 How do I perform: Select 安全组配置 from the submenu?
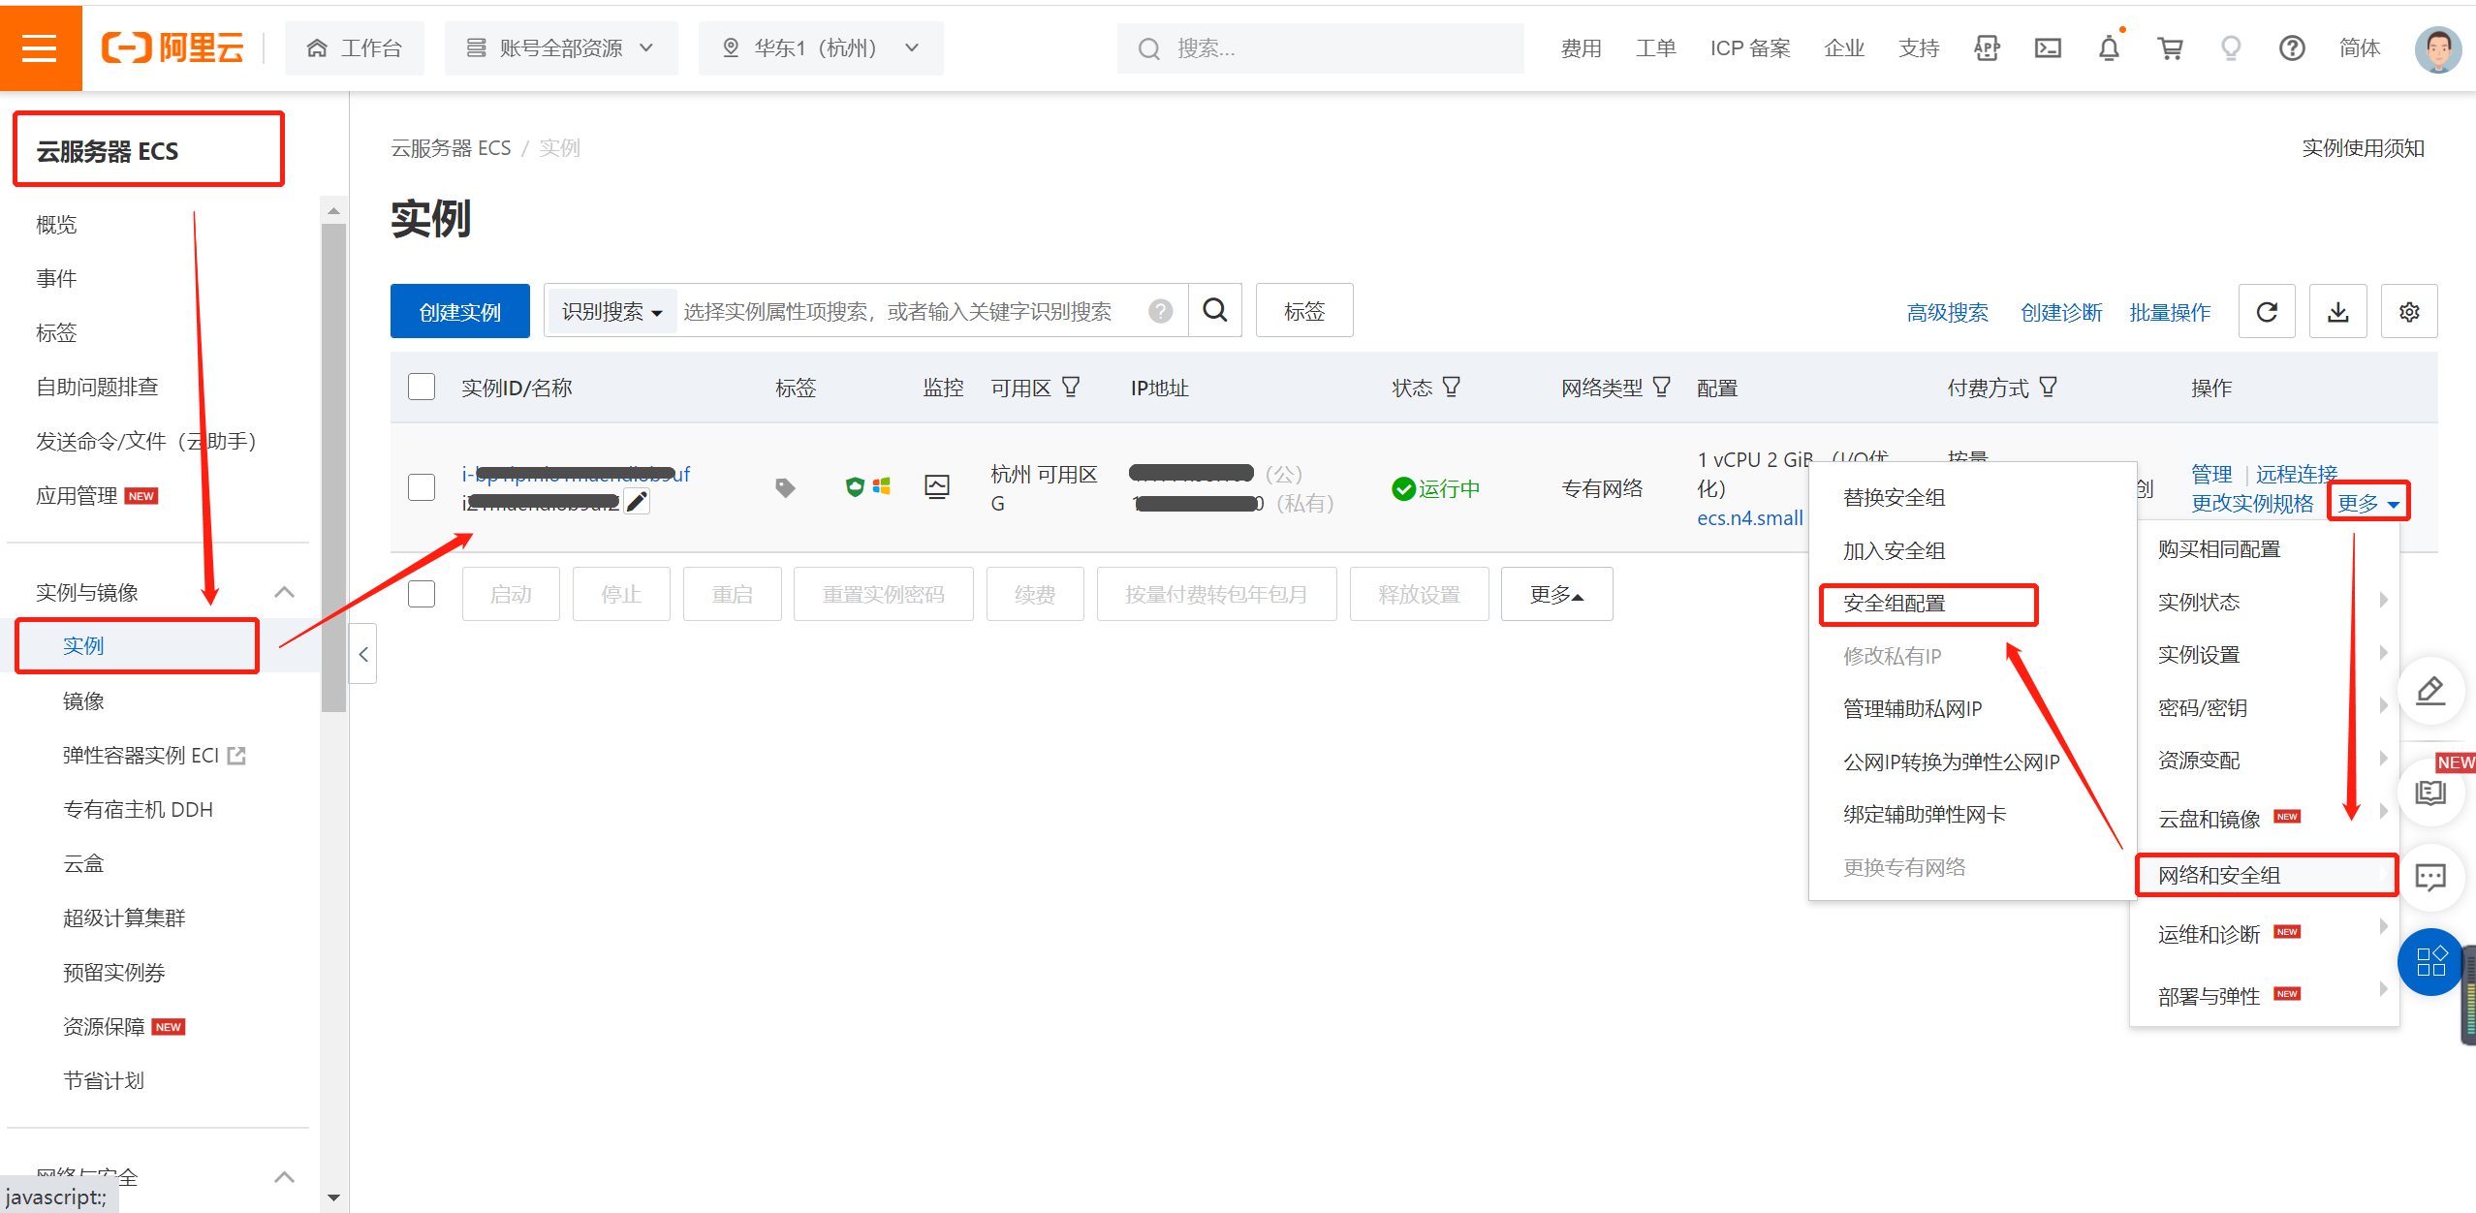(1894, 604)
